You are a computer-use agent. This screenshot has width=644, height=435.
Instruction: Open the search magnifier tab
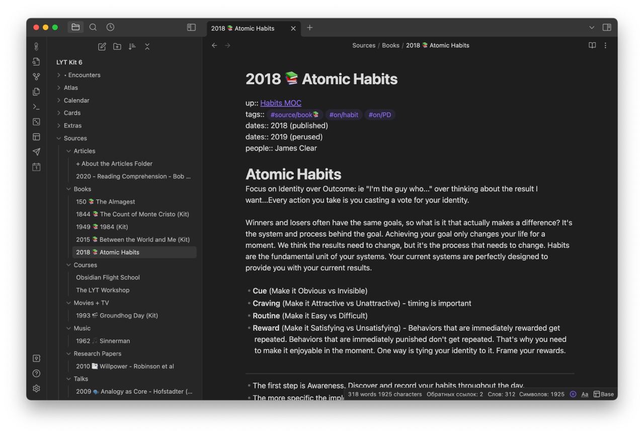(x=93, y=27)
